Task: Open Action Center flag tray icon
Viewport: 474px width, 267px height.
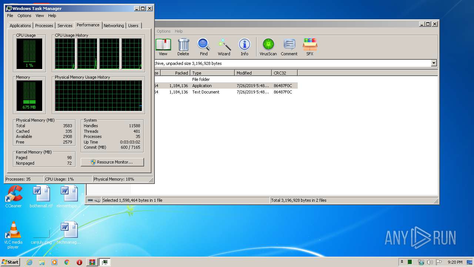Action: coord(439,262)
